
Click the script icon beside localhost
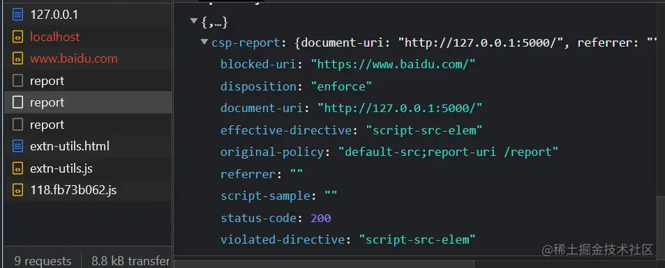(x=17, y=38)
